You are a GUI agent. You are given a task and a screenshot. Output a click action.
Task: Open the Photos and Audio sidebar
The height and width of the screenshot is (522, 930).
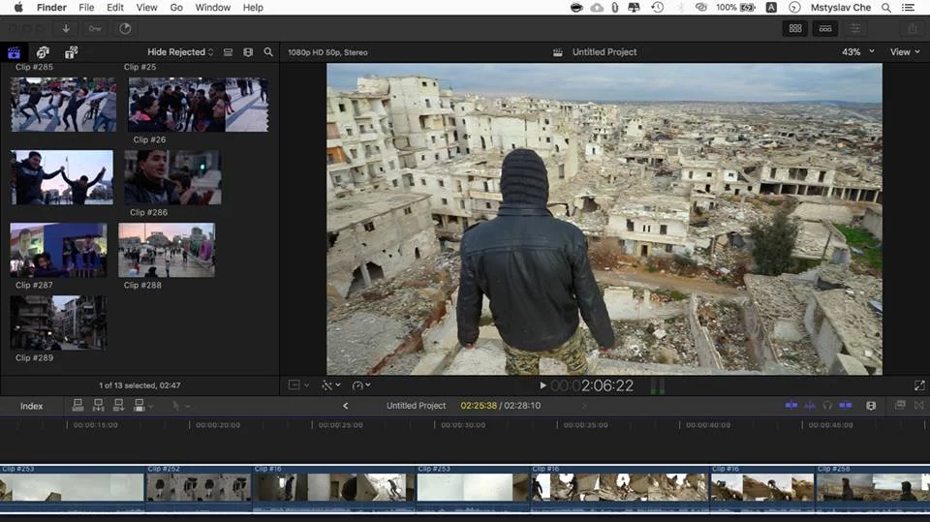43,52
